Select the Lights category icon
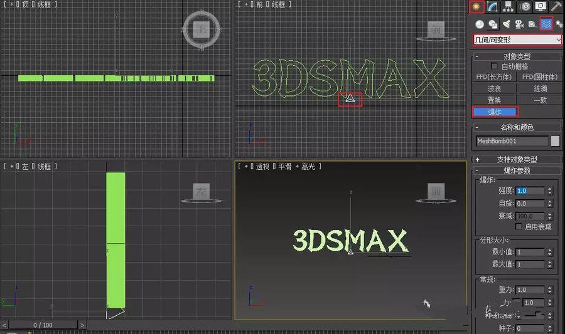 coord(506,24)
